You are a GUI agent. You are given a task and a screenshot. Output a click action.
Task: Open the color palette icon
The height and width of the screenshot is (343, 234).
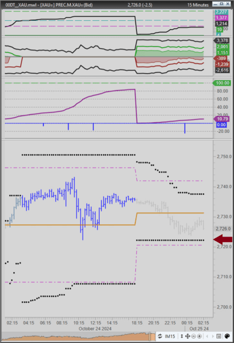(x=227, y=336)
